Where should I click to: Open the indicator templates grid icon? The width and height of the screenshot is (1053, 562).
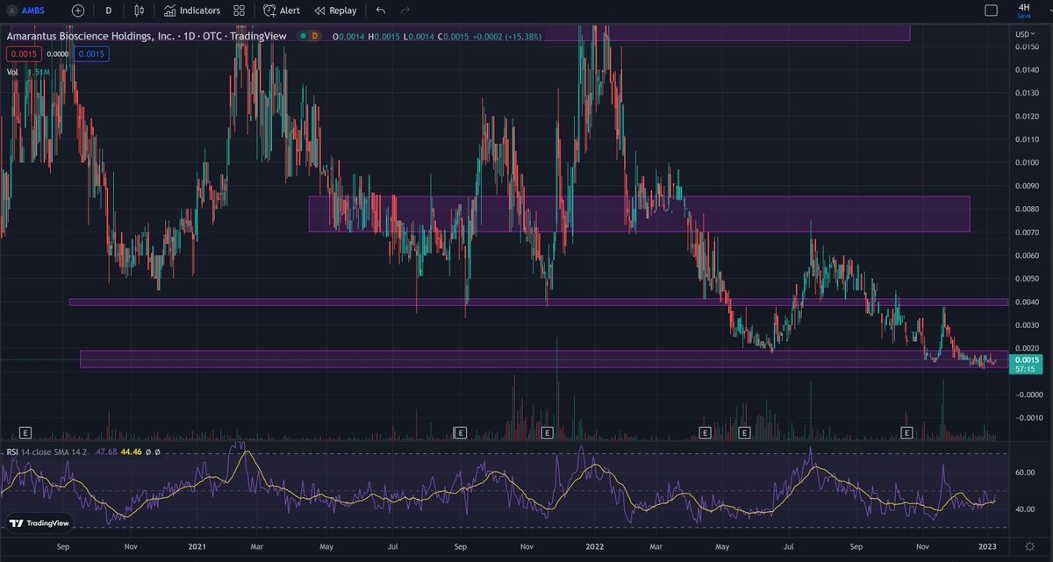pos(240,11)
